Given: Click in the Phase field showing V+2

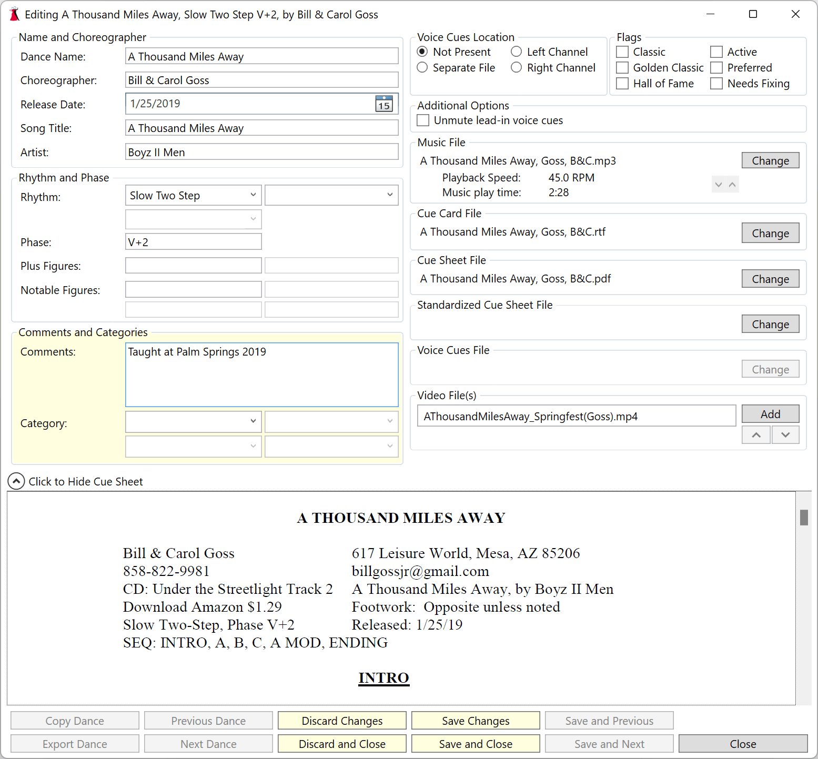Looking at the screenshot, I should [x=193, y=242].
